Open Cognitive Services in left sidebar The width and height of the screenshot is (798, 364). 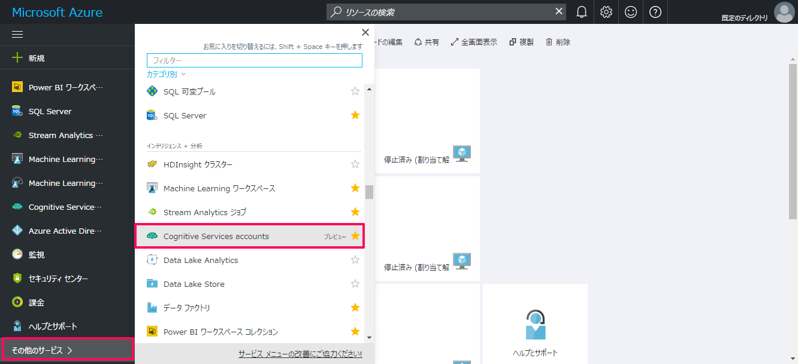[x=67, y=207]
